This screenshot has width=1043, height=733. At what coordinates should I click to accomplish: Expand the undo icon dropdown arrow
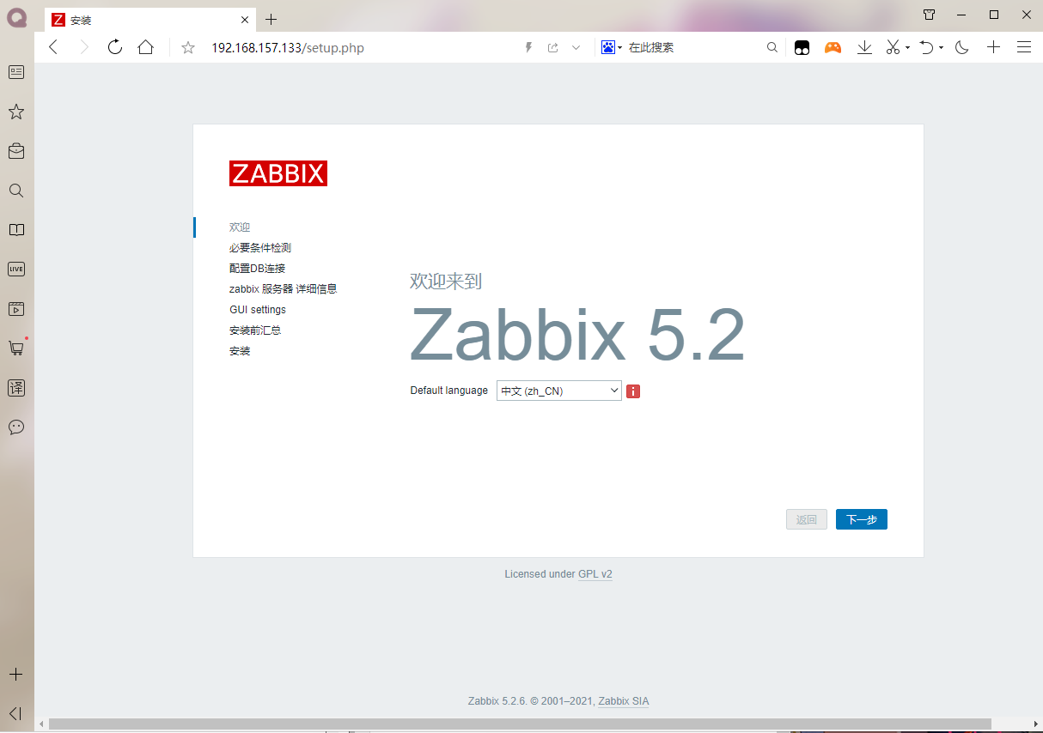pyautogui.click(x=941, y=48)
